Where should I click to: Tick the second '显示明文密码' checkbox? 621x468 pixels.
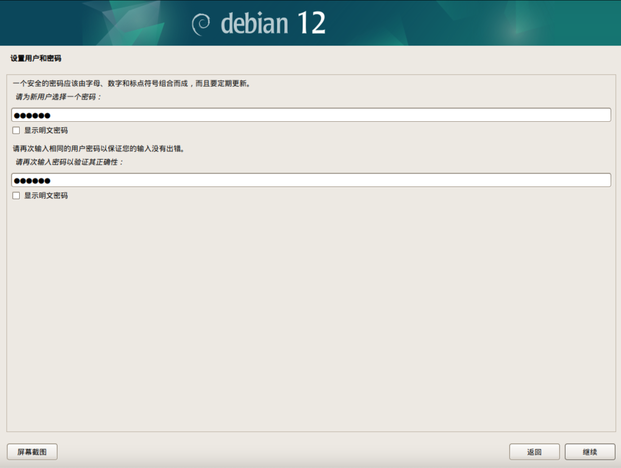[16, 196]
